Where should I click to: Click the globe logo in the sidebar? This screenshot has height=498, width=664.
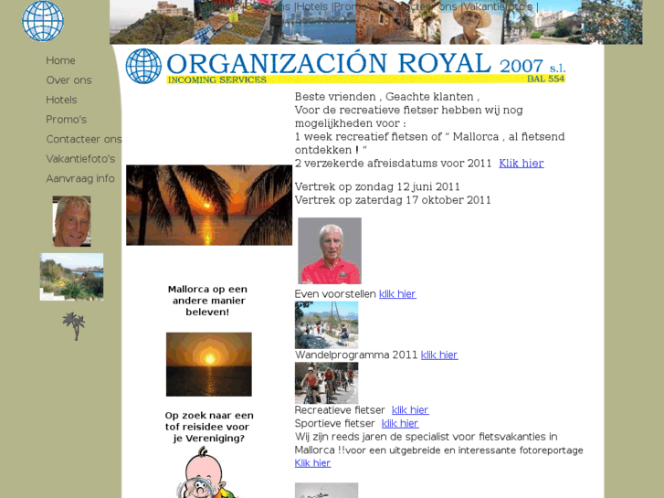43,21
